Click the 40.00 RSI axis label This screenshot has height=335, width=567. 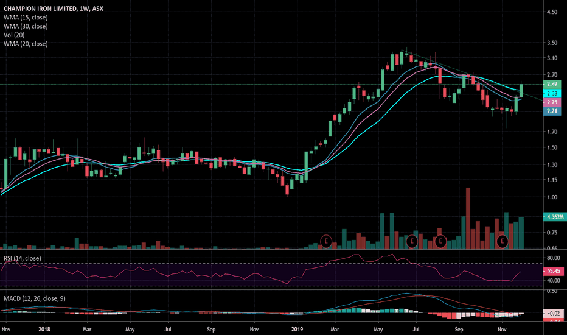tap(554, 281)
